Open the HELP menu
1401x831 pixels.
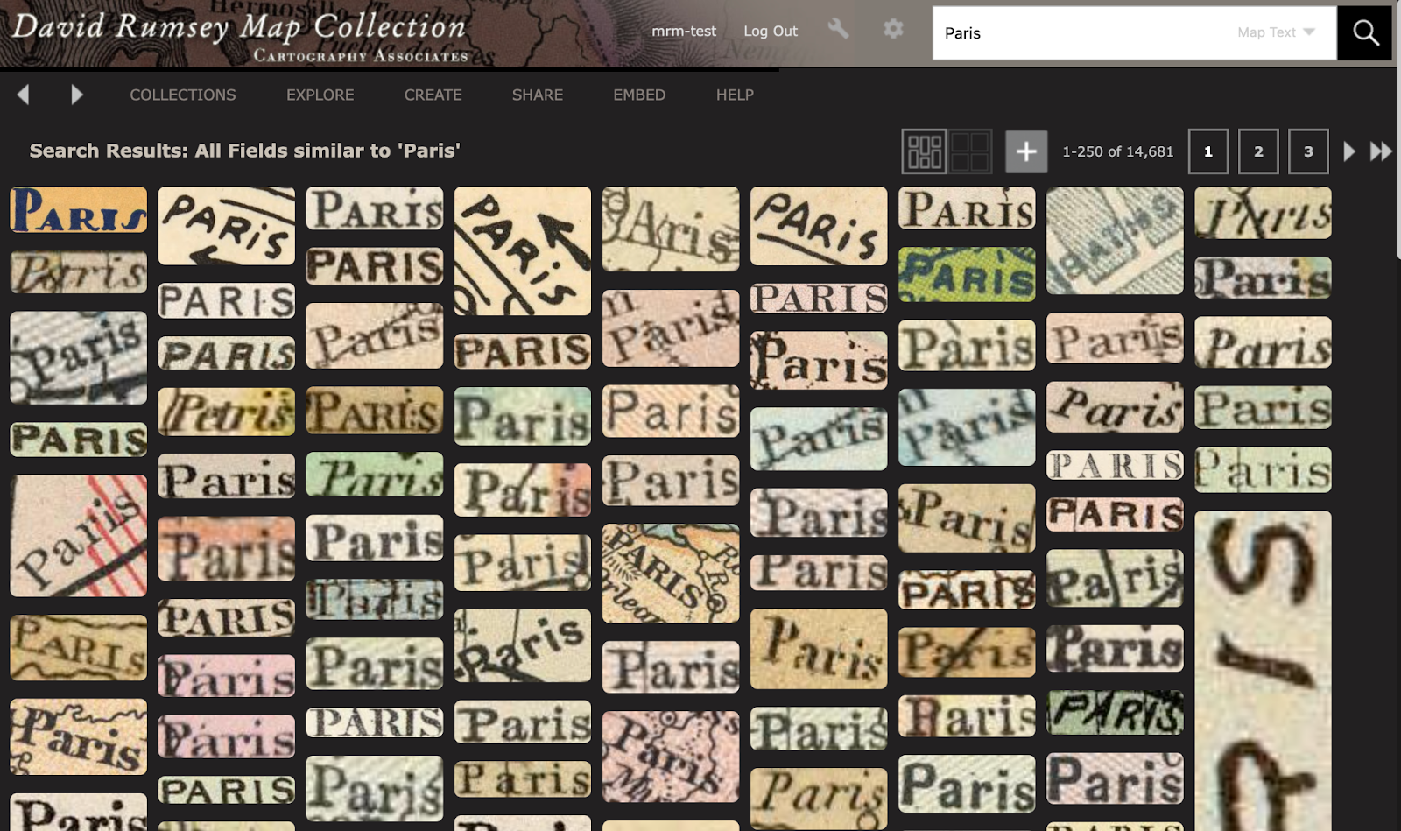735,95
